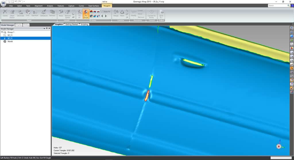The width and height of the screenshot is (294, 160).
Task: Choose the flat fill type icon
Action: point(98,12)
